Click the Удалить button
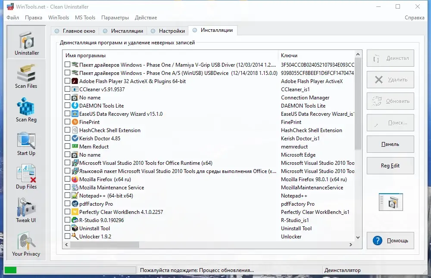The width and height of the screenshot is (431, 278). [390, 80]
